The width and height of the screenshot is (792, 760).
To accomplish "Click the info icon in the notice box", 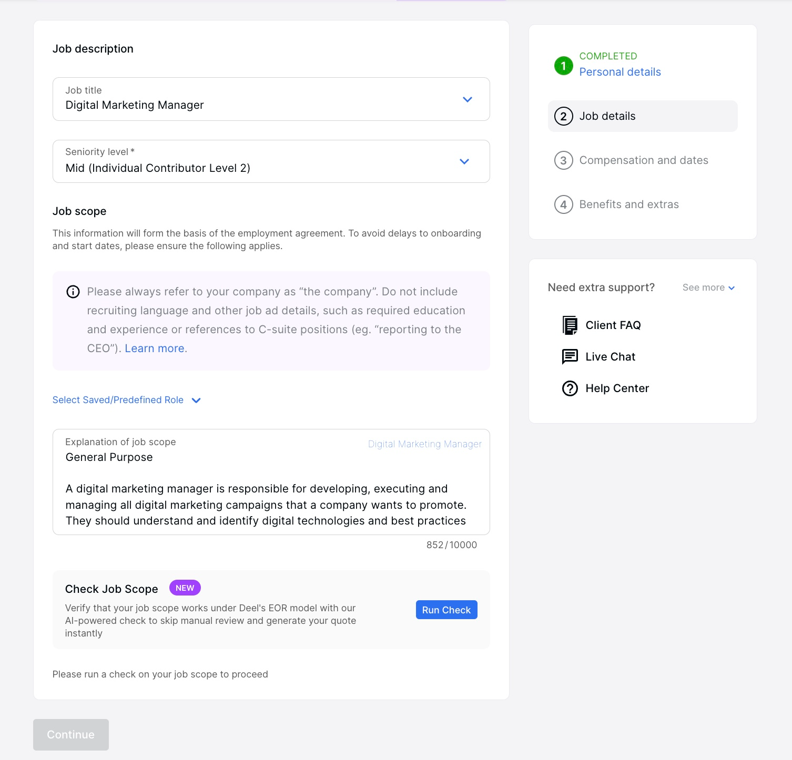I will [x=73, y=291].
